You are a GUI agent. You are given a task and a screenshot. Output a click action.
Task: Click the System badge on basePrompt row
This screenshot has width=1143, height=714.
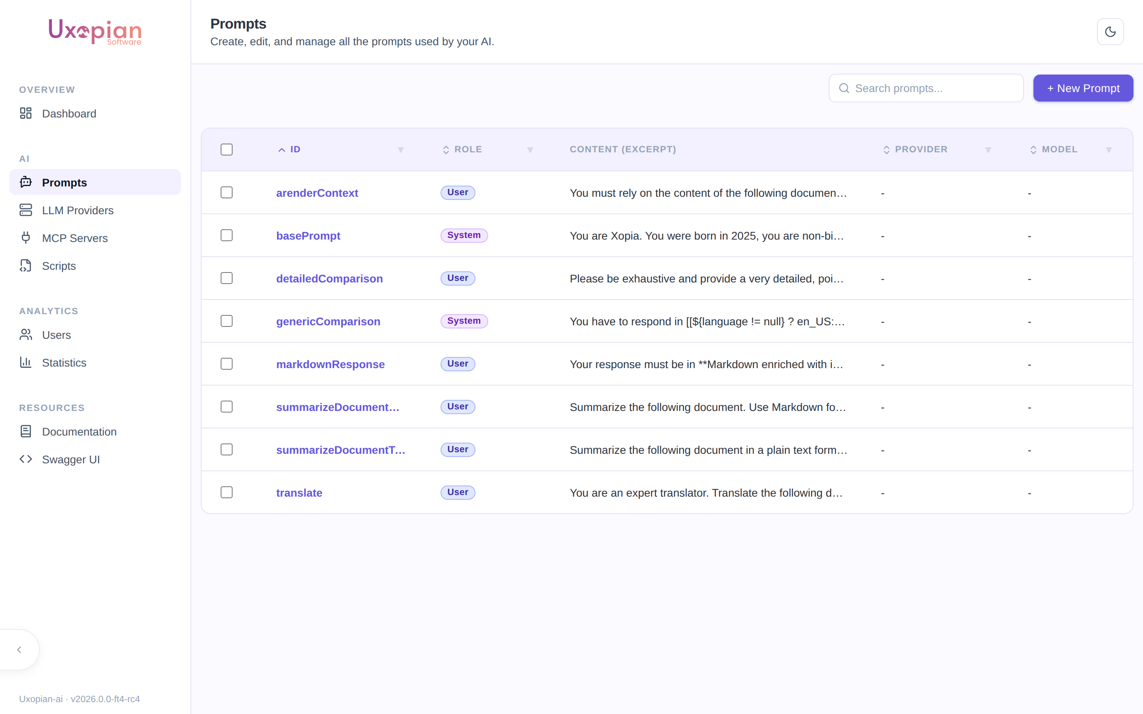point(464,235)
